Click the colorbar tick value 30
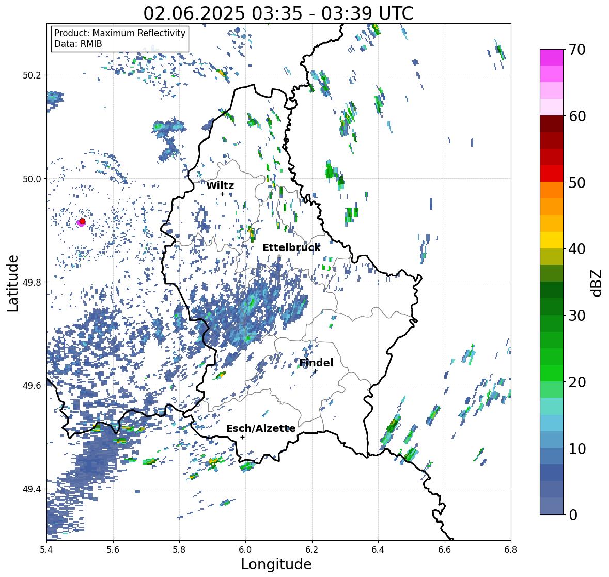This screenshot has height=577, width=609. [x=577, y=316]
